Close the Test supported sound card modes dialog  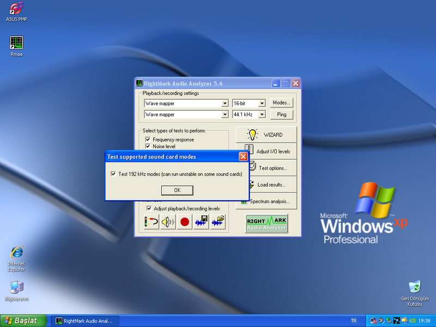[243, 157]
